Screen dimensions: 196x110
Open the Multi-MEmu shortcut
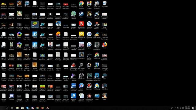point(19,45)
